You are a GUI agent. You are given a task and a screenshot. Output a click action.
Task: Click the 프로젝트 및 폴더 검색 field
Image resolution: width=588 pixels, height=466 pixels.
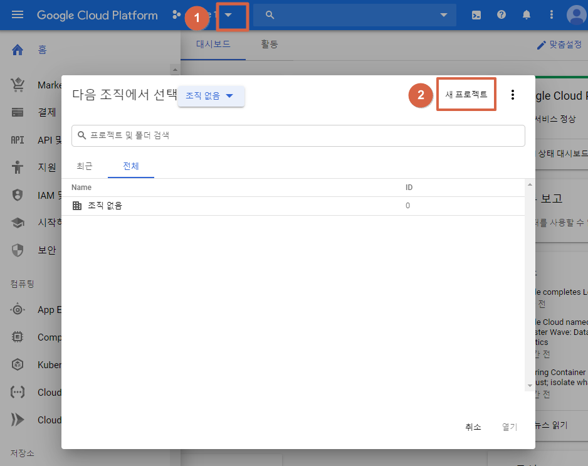298,135
